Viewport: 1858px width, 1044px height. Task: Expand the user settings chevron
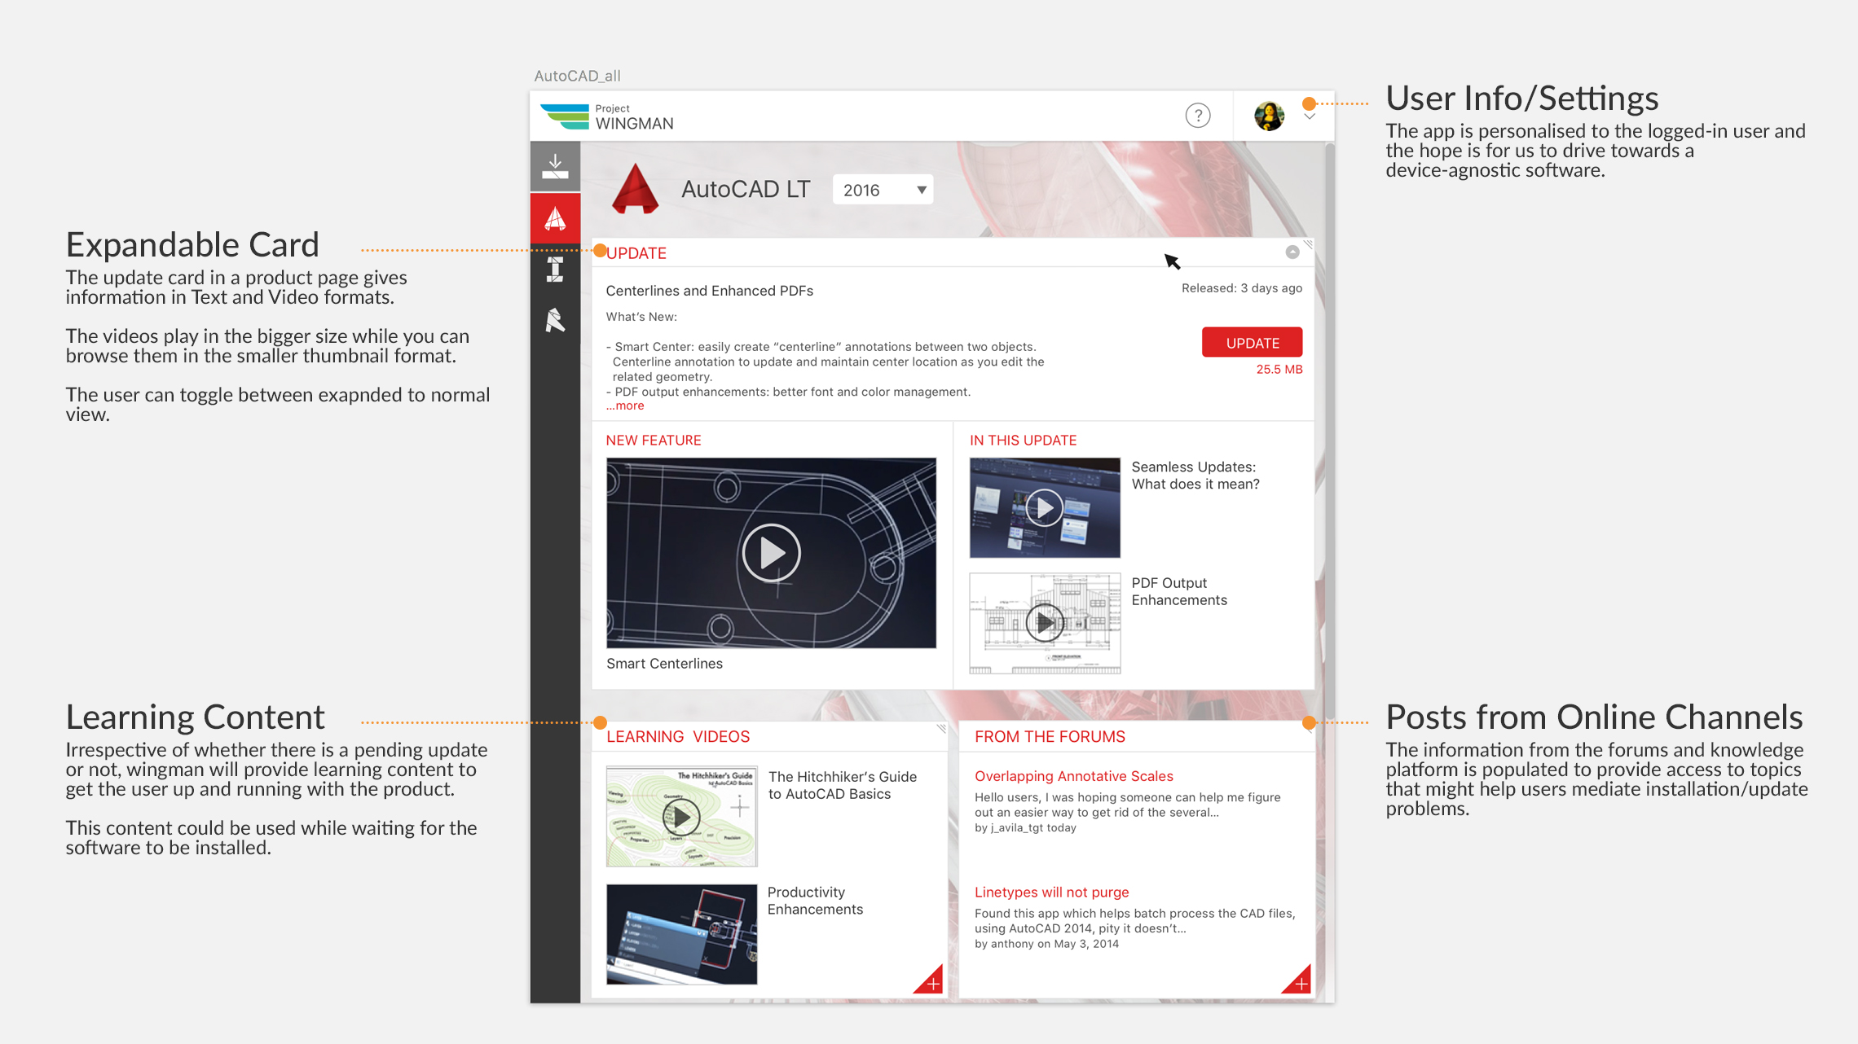(1310, 117)
